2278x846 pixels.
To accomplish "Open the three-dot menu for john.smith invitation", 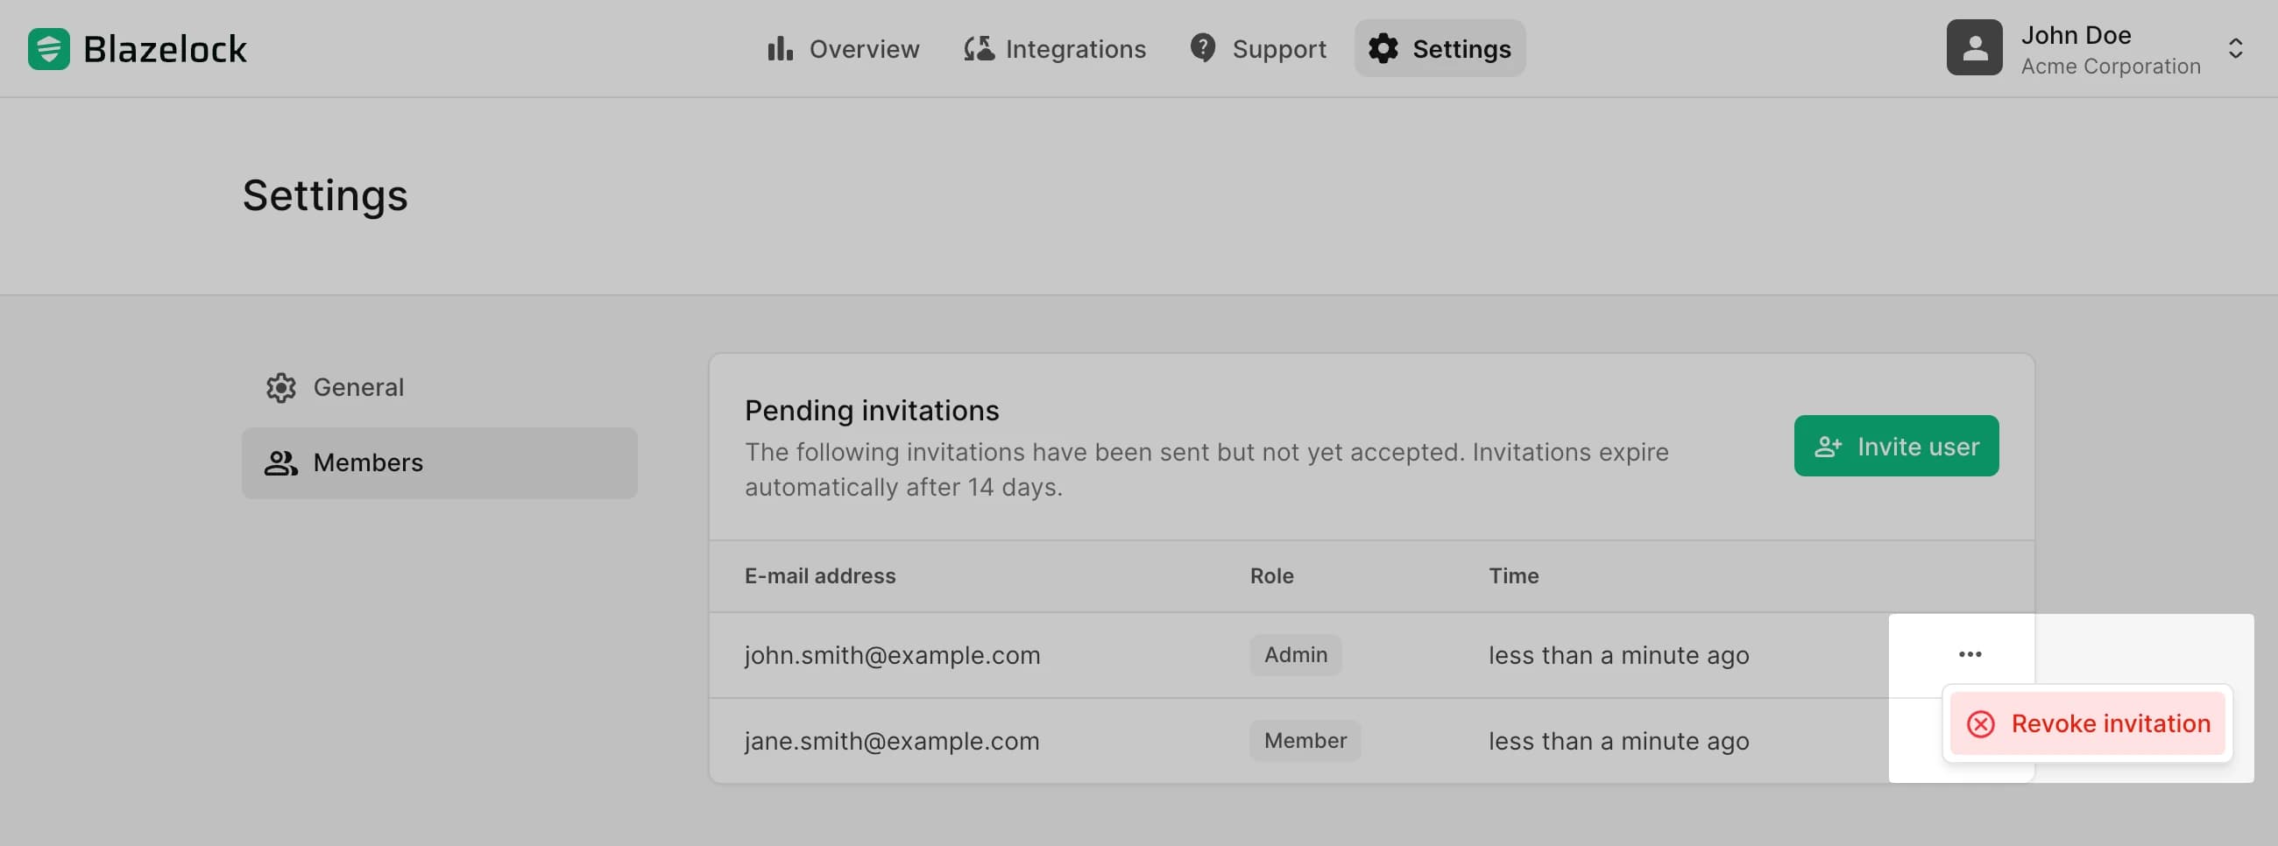I will [x=1970, y=654].
